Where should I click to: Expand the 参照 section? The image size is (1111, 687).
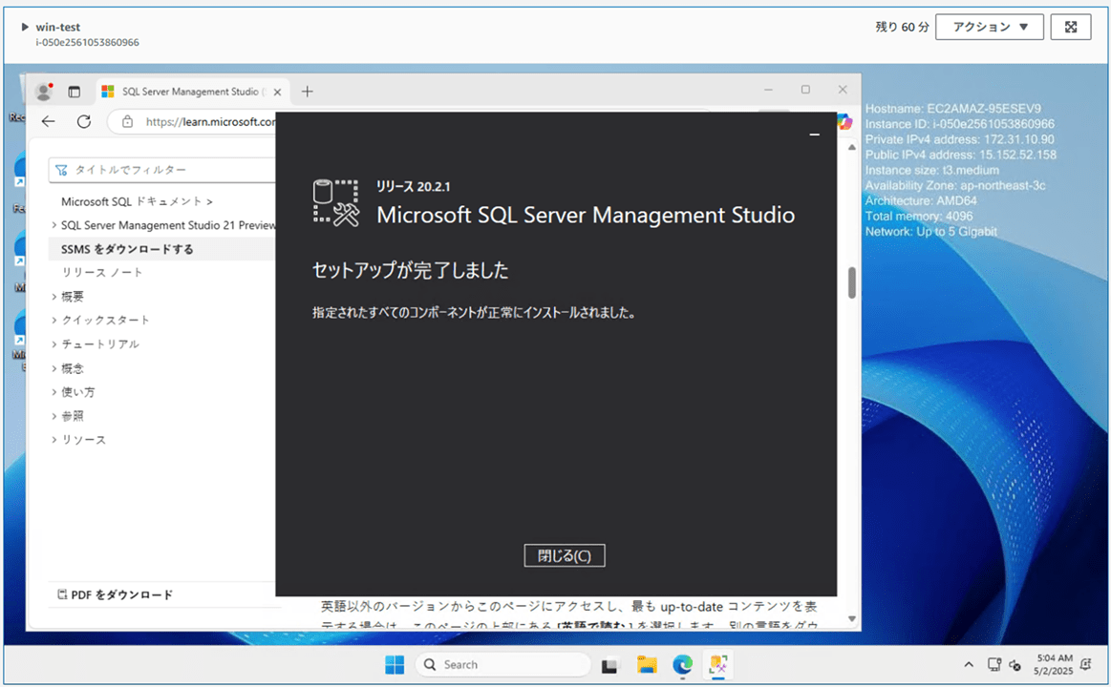click(53, 416)
